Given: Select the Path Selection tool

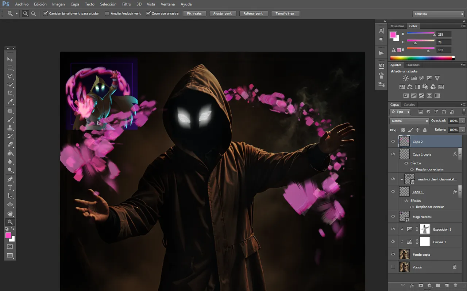Looking at the screenshot, I should coord(10,196).
